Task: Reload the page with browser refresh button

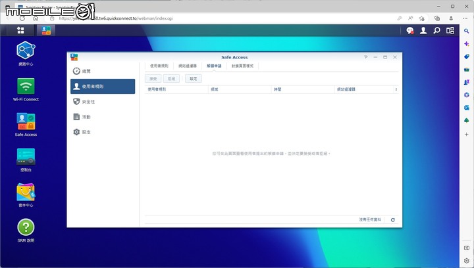Action: point(22,18)
